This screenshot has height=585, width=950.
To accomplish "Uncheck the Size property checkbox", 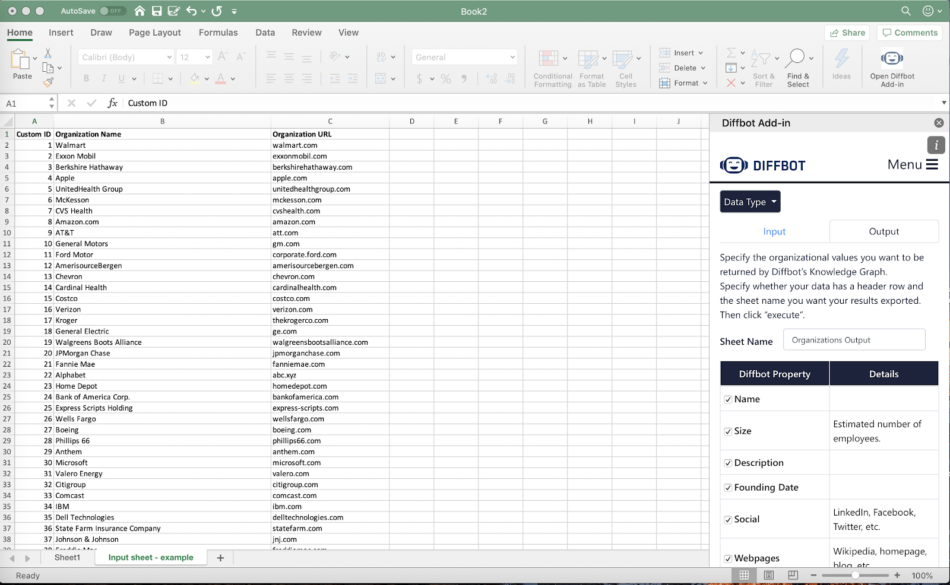I will coord(728,431).
